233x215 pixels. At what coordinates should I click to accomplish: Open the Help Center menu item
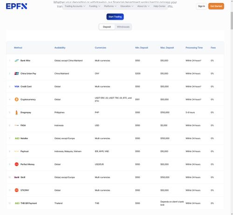[159, 6]
